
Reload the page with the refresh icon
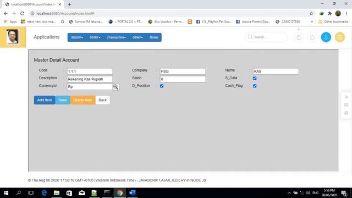coord(22,13)
